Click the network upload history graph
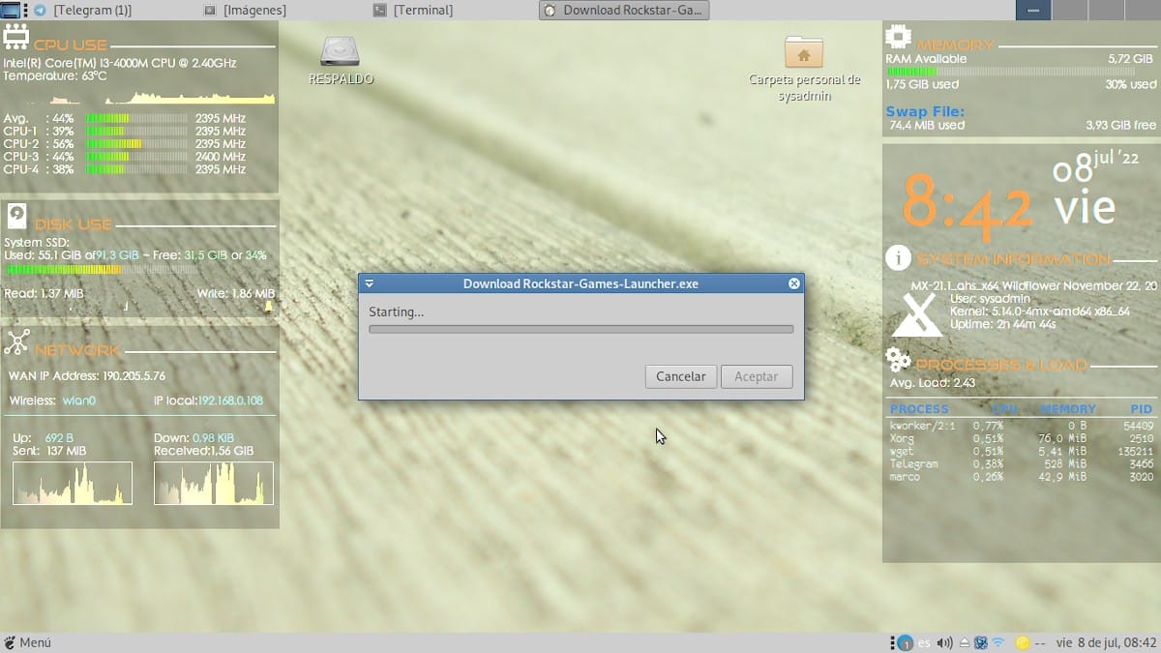The height and width of the screenshot is (653, 1161). 73,483
